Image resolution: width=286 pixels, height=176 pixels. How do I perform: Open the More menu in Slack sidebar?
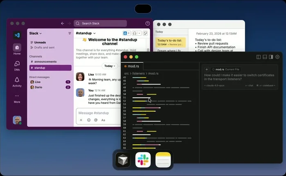click(x=17, y=98)
